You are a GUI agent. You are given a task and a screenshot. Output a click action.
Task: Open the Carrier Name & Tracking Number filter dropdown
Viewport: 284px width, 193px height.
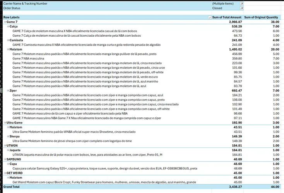tap(242, 3)
